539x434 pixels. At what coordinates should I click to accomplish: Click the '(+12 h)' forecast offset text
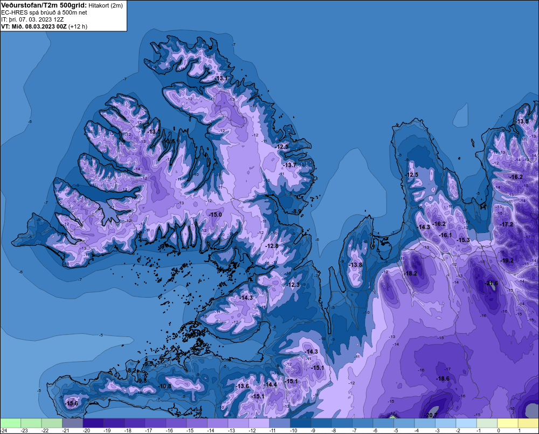click(78, 26)
